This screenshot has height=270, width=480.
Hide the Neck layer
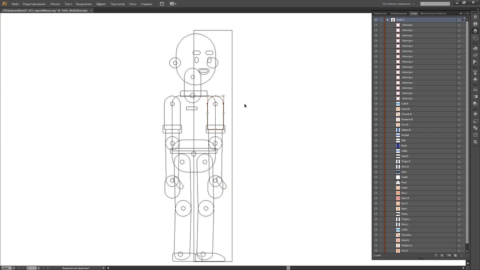[376, 208]
